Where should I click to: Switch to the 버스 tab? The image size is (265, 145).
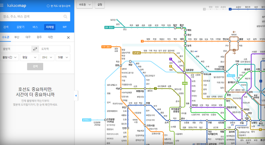[35, 27]
